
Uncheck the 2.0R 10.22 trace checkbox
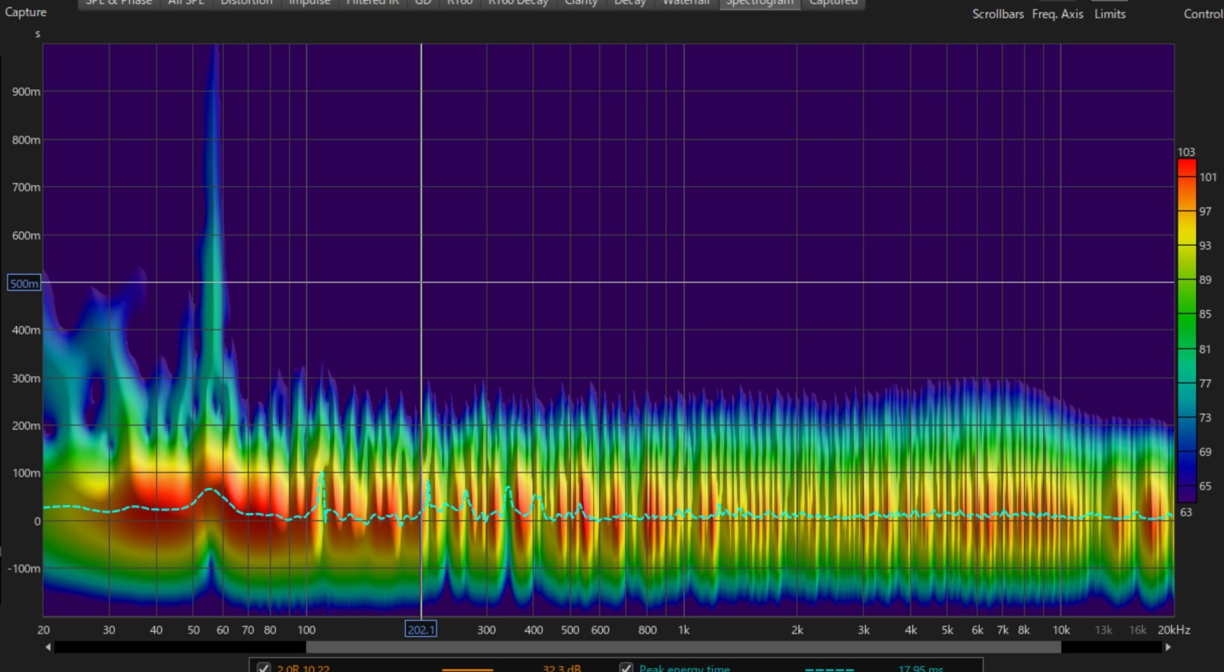coord(263,668)
